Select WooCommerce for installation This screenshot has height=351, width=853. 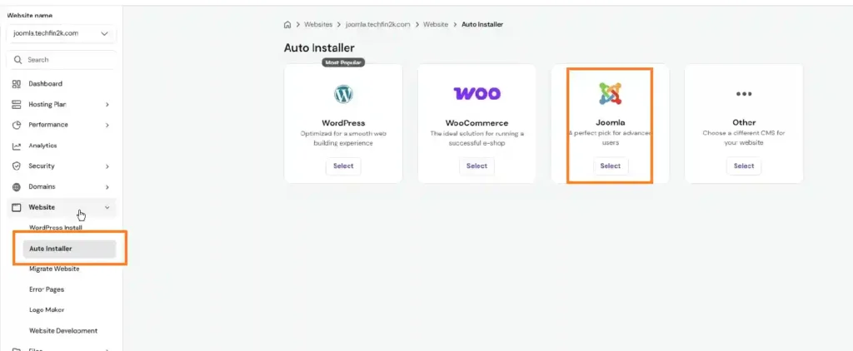coord(476,166)
